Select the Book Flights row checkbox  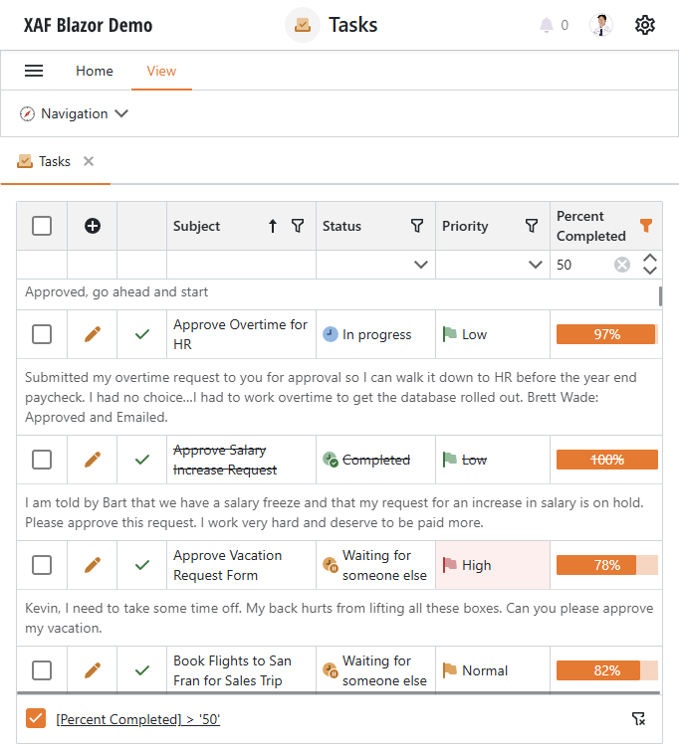click(x=42, y=670)
